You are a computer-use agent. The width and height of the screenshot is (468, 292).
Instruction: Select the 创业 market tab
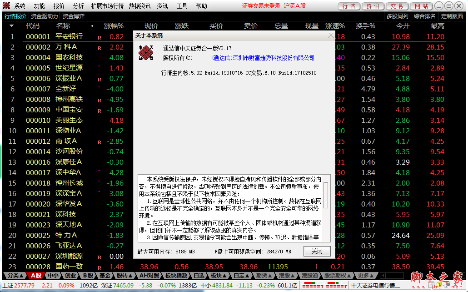[70, 275]
